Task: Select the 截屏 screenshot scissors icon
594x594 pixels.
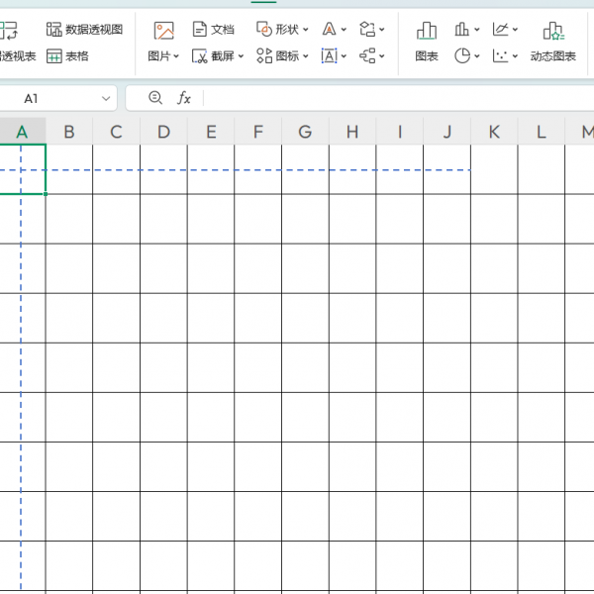Action: click(x=201, y=56)
